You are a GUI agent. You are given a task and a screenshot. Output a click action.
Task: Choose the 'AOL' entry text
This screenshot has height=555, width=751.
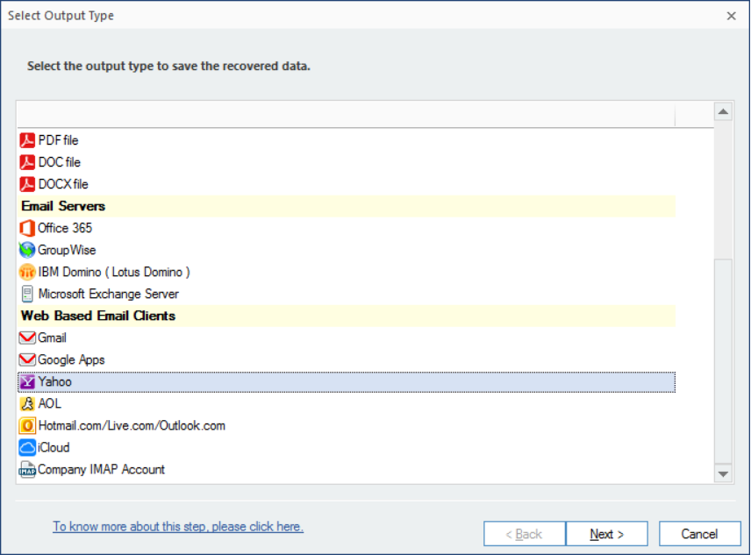(50, 404)
